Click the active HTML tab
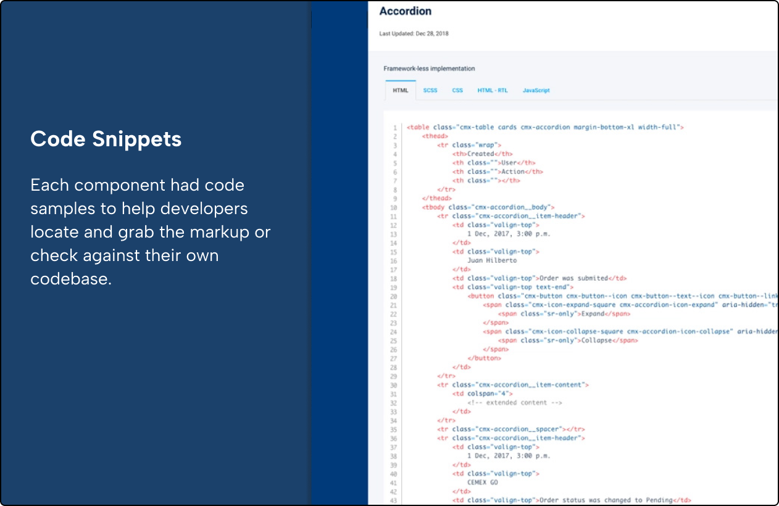This screenshot has height=506, width=779. point(401,90)
